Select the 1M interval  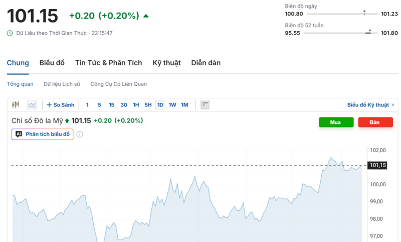point(184,105)
